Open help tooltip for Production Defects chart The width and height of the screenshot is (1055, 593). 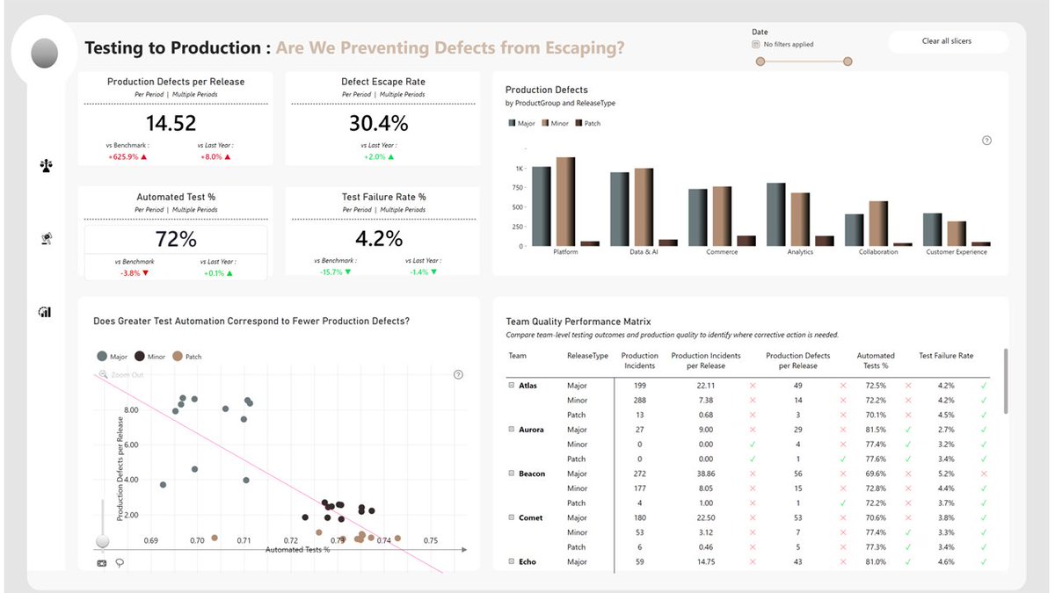point(986,141)
